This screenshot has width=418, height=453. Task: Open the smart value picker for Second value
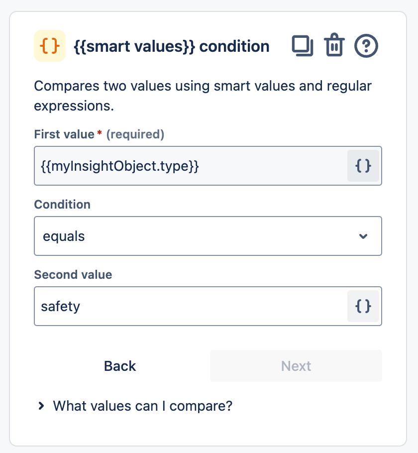[363, 306]
